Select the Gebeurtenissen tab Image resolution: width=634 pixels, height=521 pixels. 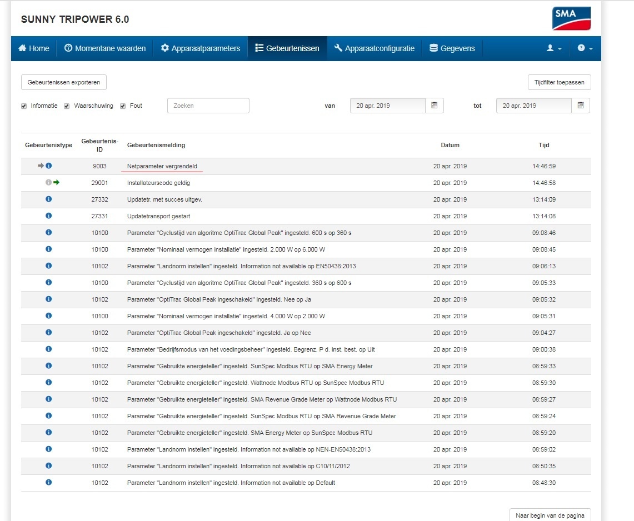pos(287,48)
